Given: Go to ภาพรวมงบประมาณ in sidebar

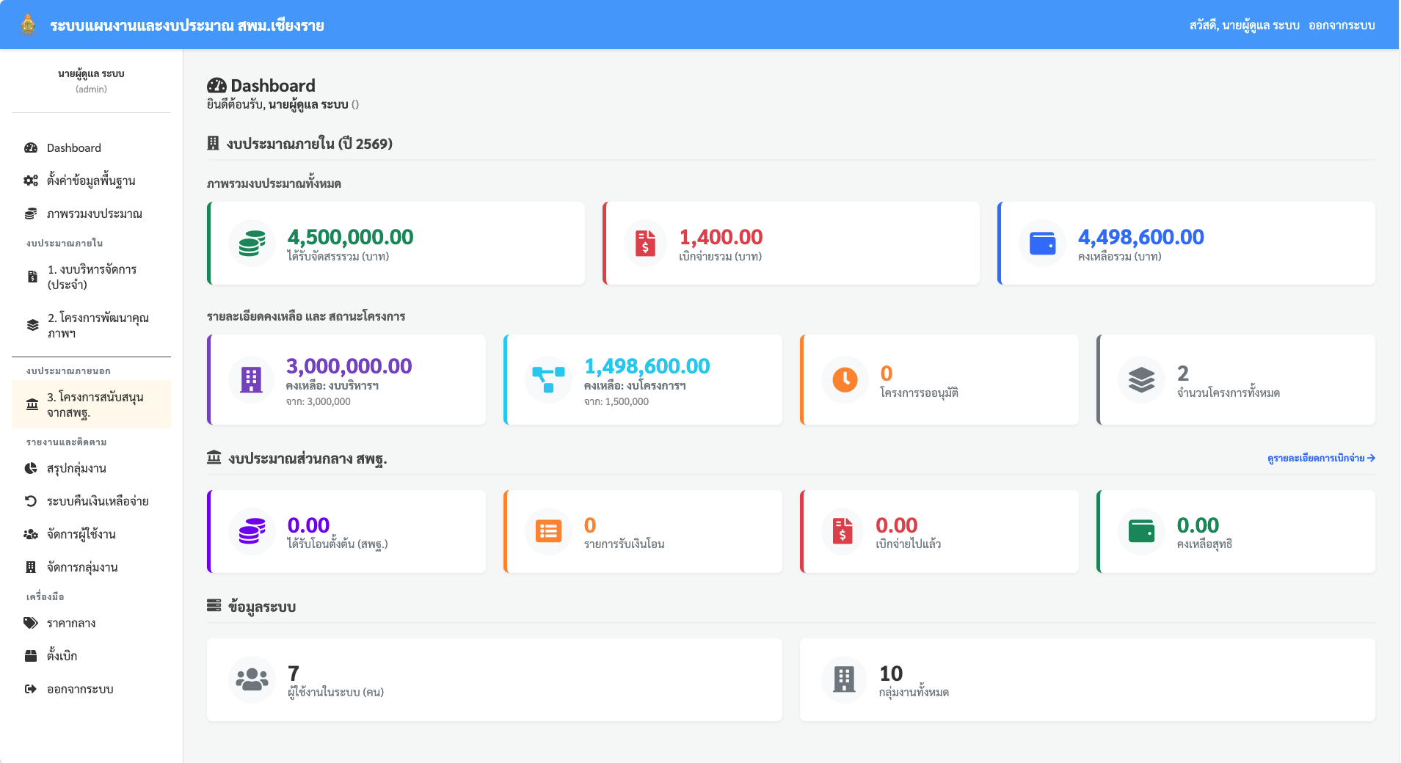Looking at the screenshot, I should [x=91, y=213].
